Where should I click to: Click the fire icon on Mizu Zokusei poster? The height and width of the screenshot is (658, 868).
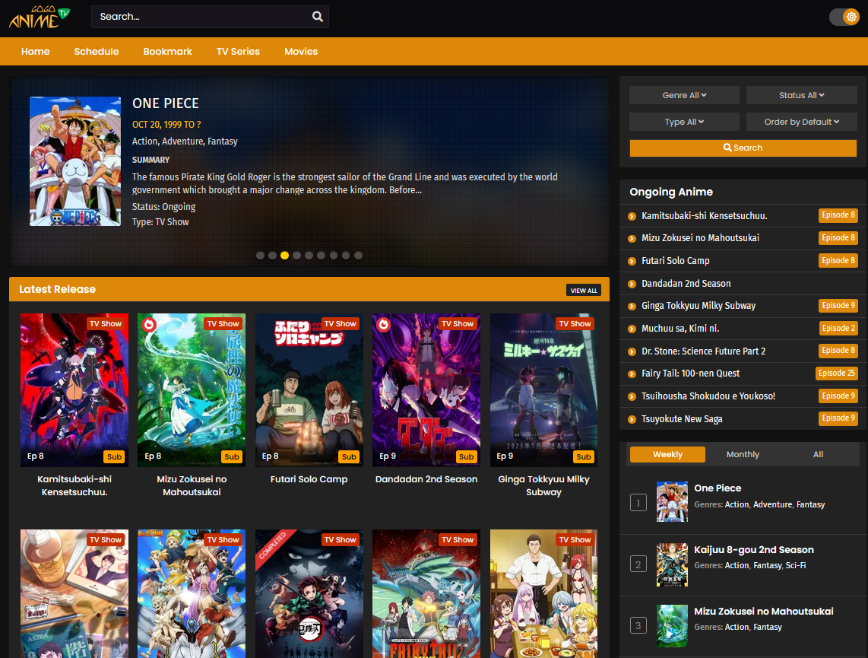tap(149, 324)
